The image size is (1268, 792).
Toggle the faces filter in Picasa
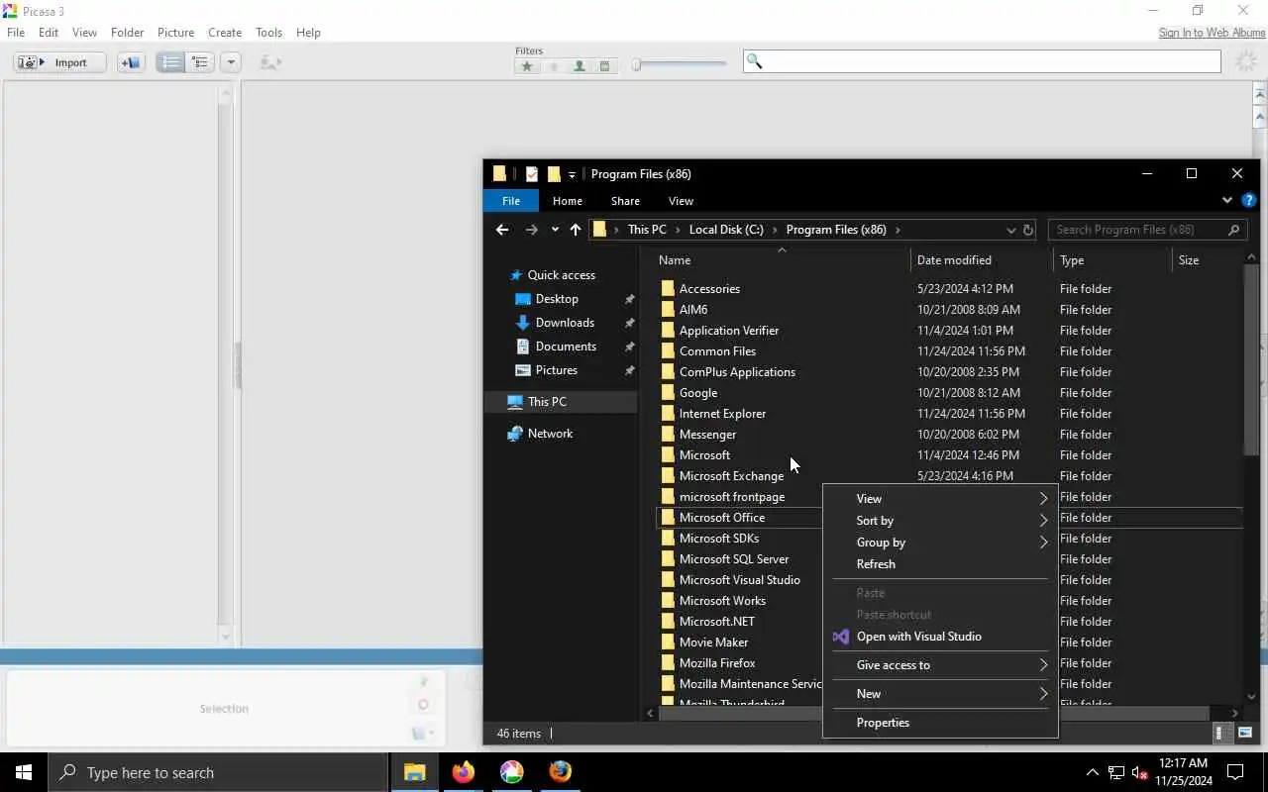click(579, 66)
